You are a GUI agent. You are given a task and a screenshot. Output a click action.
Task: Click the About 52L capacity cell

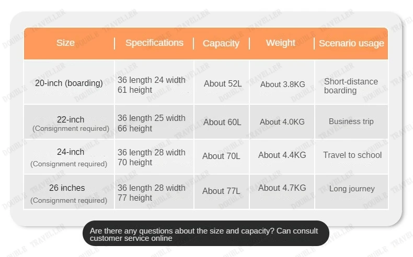(x=223, y=83)
